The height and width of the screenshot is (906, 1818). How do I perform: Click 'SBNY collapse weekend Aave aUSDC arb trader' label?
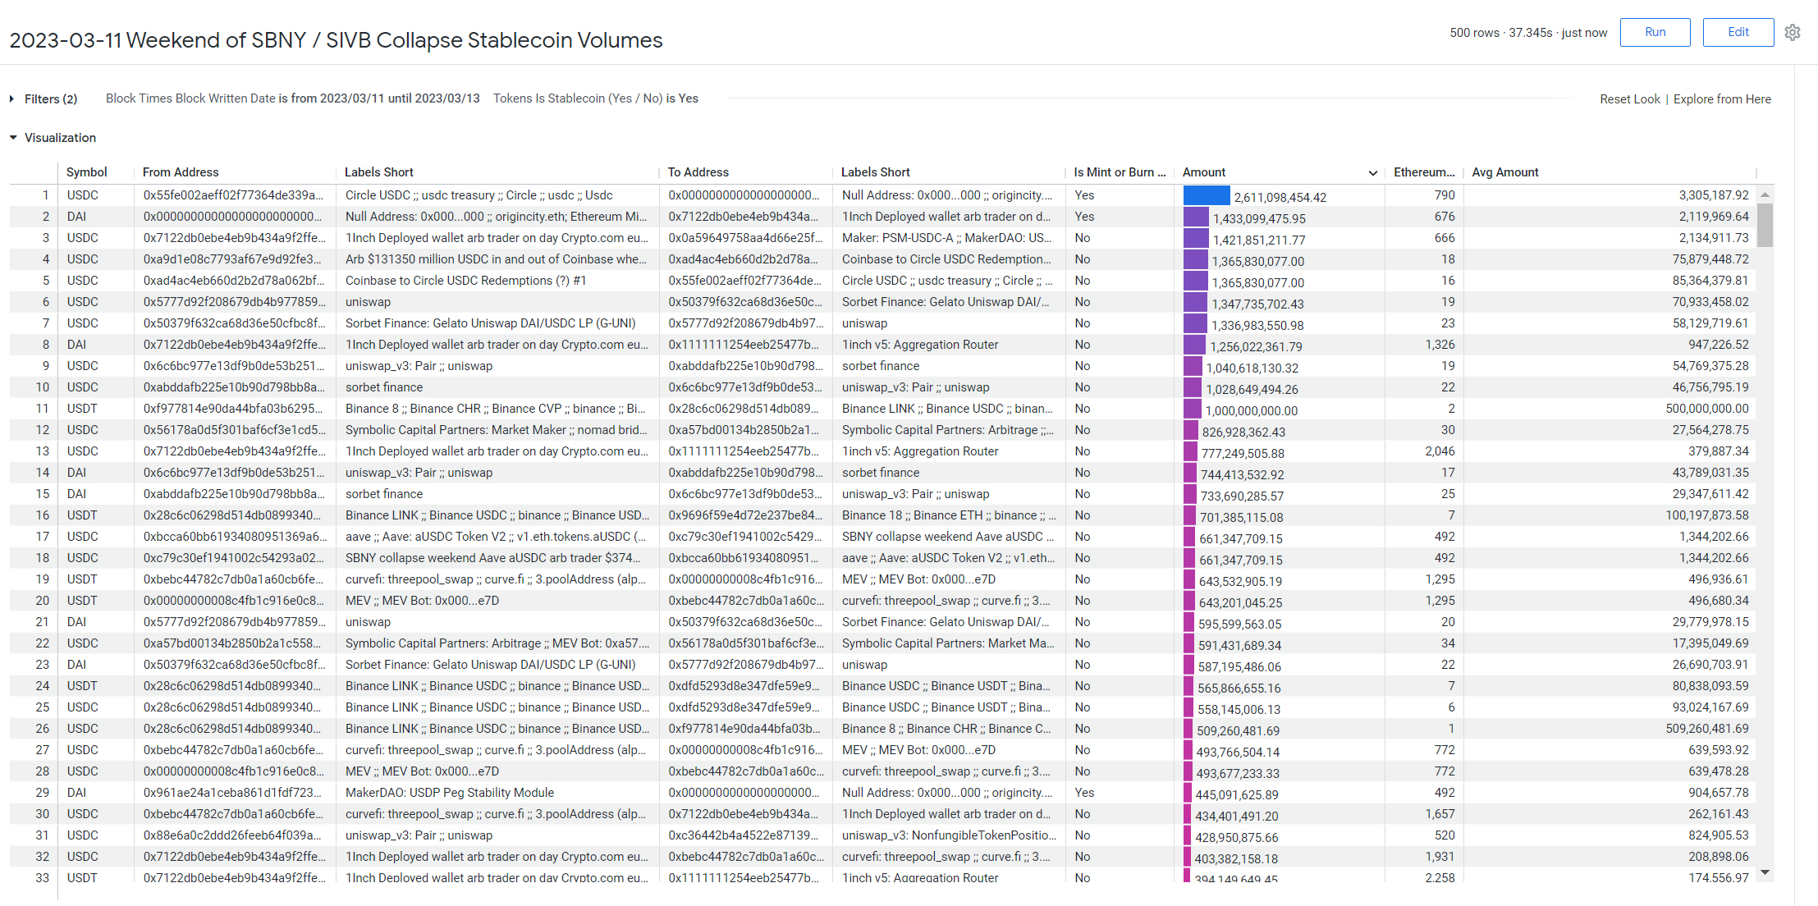tap(493, 558)
